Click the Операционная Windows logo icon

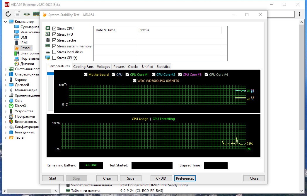(x=11, y=74)
